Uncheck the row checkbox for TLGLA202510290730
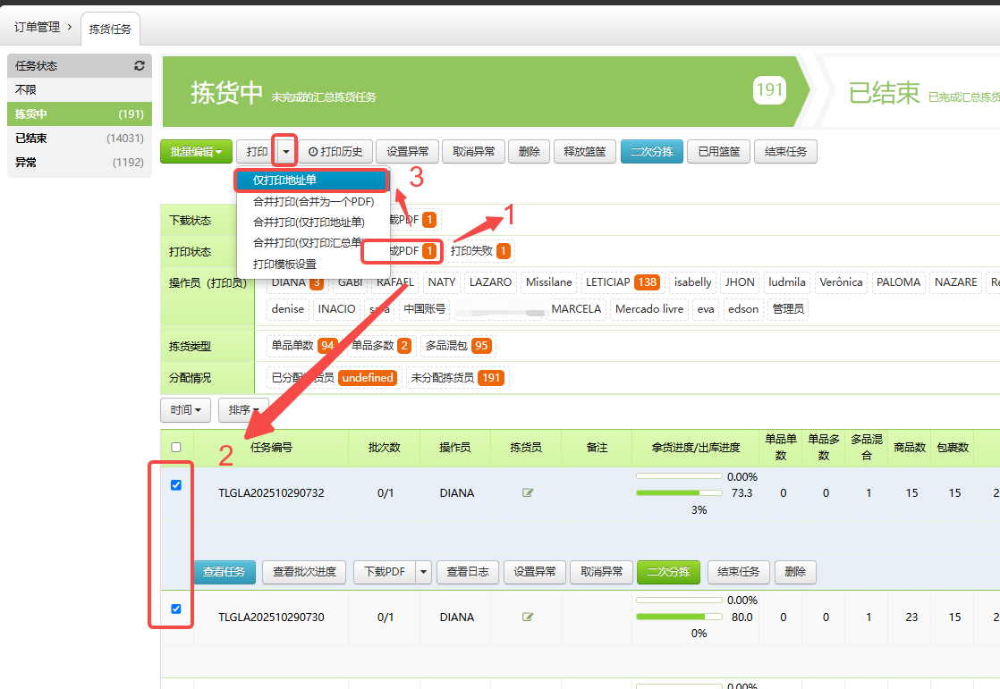This screenshot has width=1000, height=689. click(x=176, y=609)
